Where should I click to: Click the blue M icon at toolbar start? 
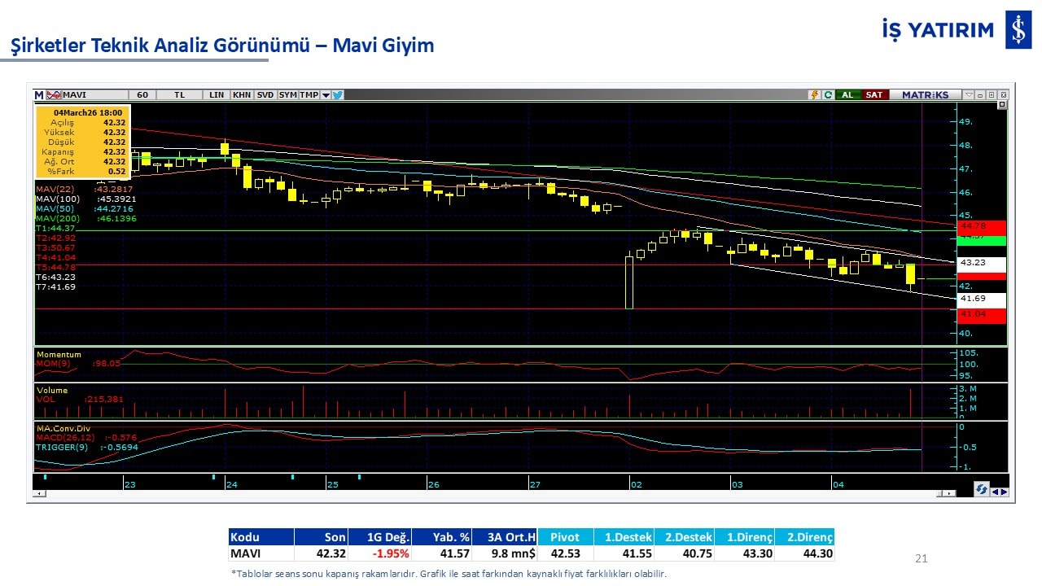[39, 94]
